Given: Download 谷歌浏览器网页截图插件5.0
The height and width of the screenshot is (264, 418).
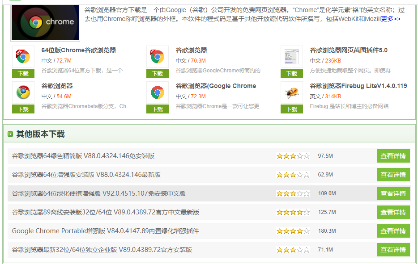Looking at the screenshot, I should 291,73.
